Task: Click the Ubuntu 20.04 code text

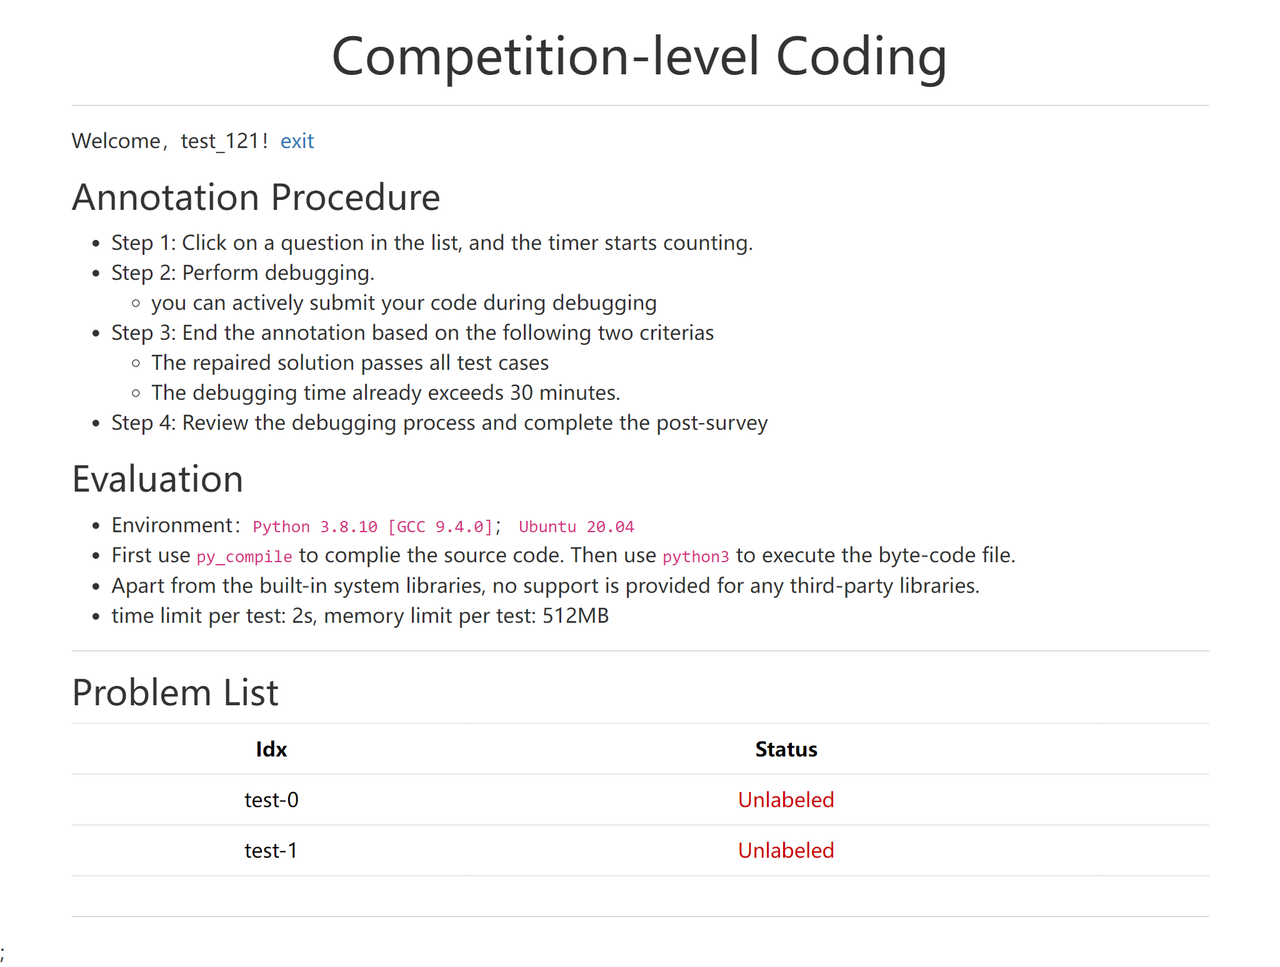Action: [x=576, y=527]
